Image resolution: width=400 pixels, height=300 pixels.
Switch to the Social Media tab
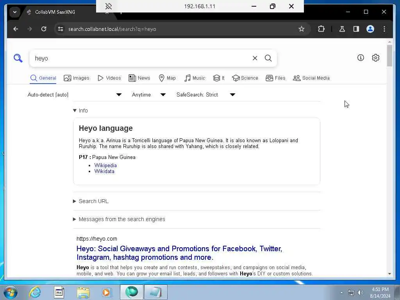[311, 78]
